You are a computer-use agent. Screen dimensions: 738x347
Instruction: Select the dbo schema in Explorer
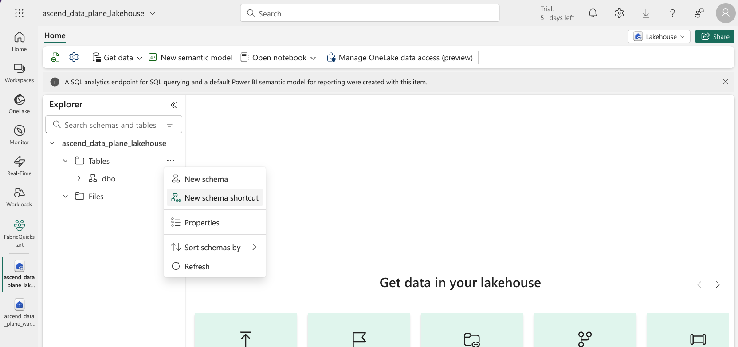[x=109, y=179]
